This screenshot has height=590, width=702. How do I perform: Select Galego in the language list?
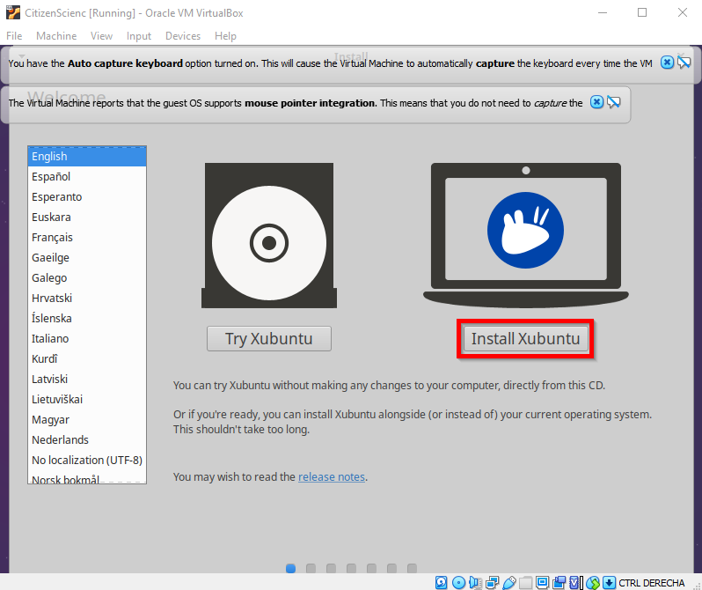coord(87,278)
